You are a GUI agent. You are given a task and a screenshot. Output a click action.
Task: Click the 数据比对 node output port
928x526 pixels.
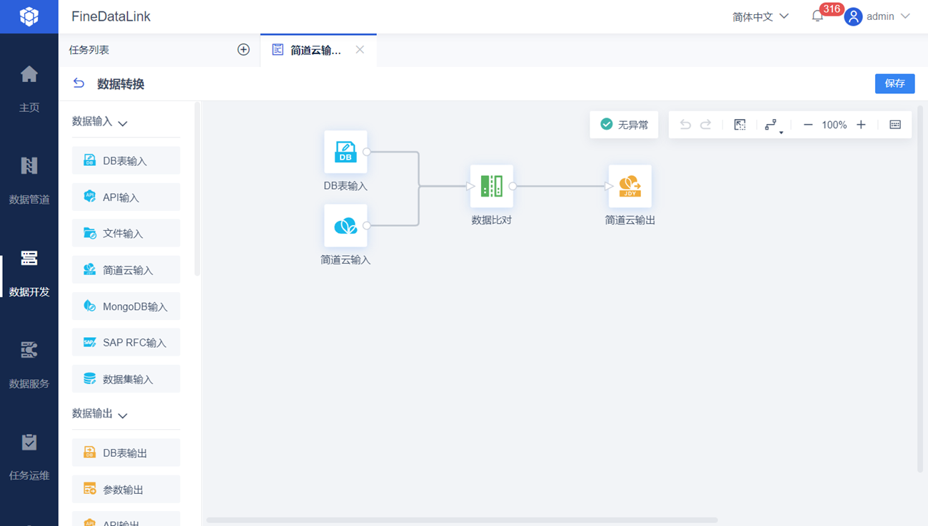pyautogui.click(x=513, y=186)
